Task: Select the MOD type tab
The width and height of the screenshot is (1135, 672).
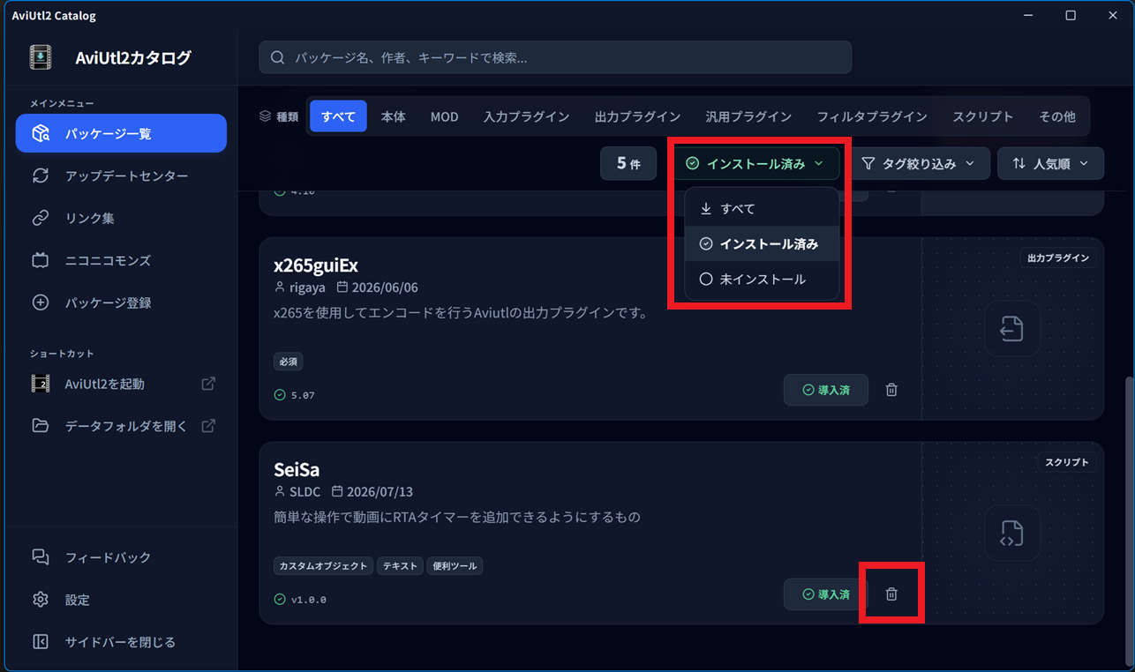Action: (x=444, y=116)
